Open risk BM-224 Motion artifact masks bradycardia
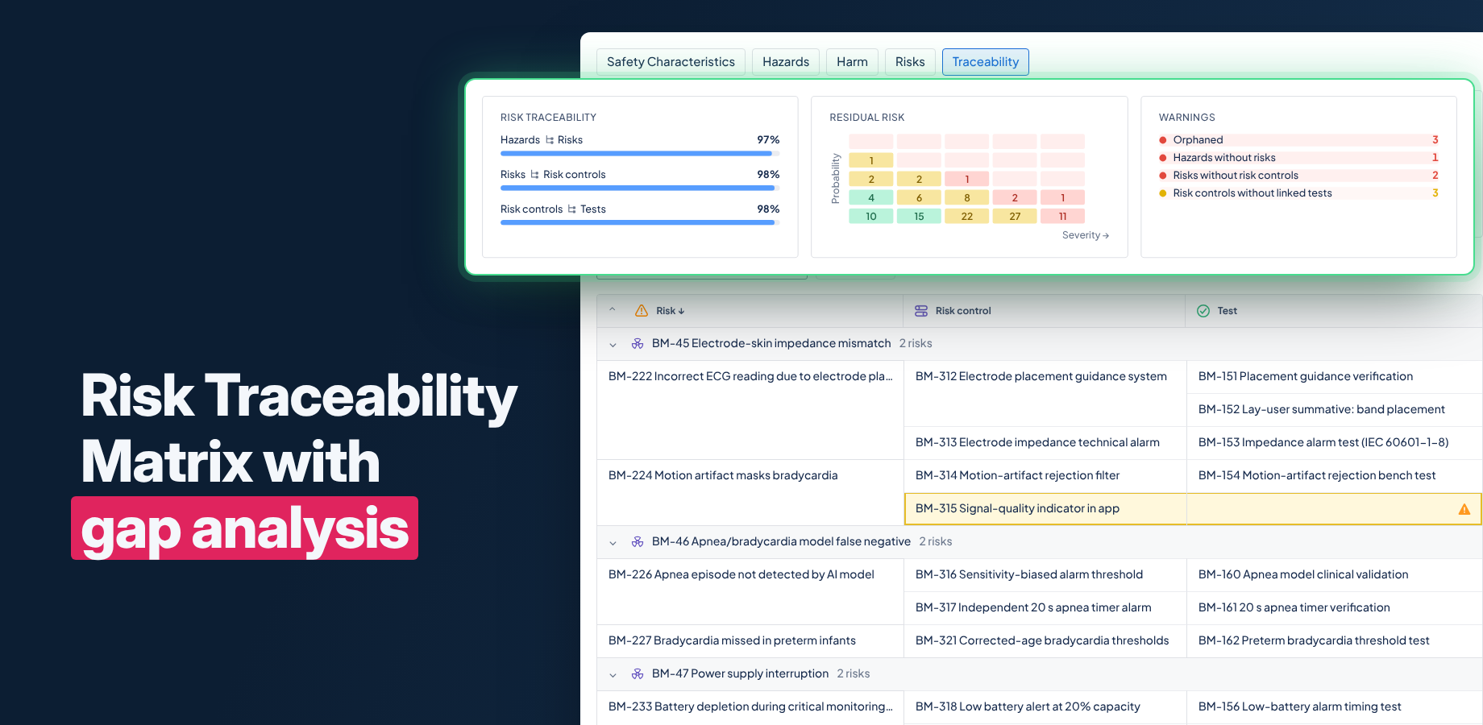Image resolution: width=1483 pixels, height=725 pixels. click(723, 475)
